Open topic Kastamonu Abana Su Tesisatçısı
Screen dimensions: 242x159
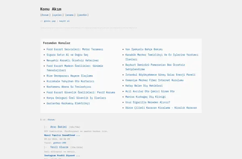point(69,87)
